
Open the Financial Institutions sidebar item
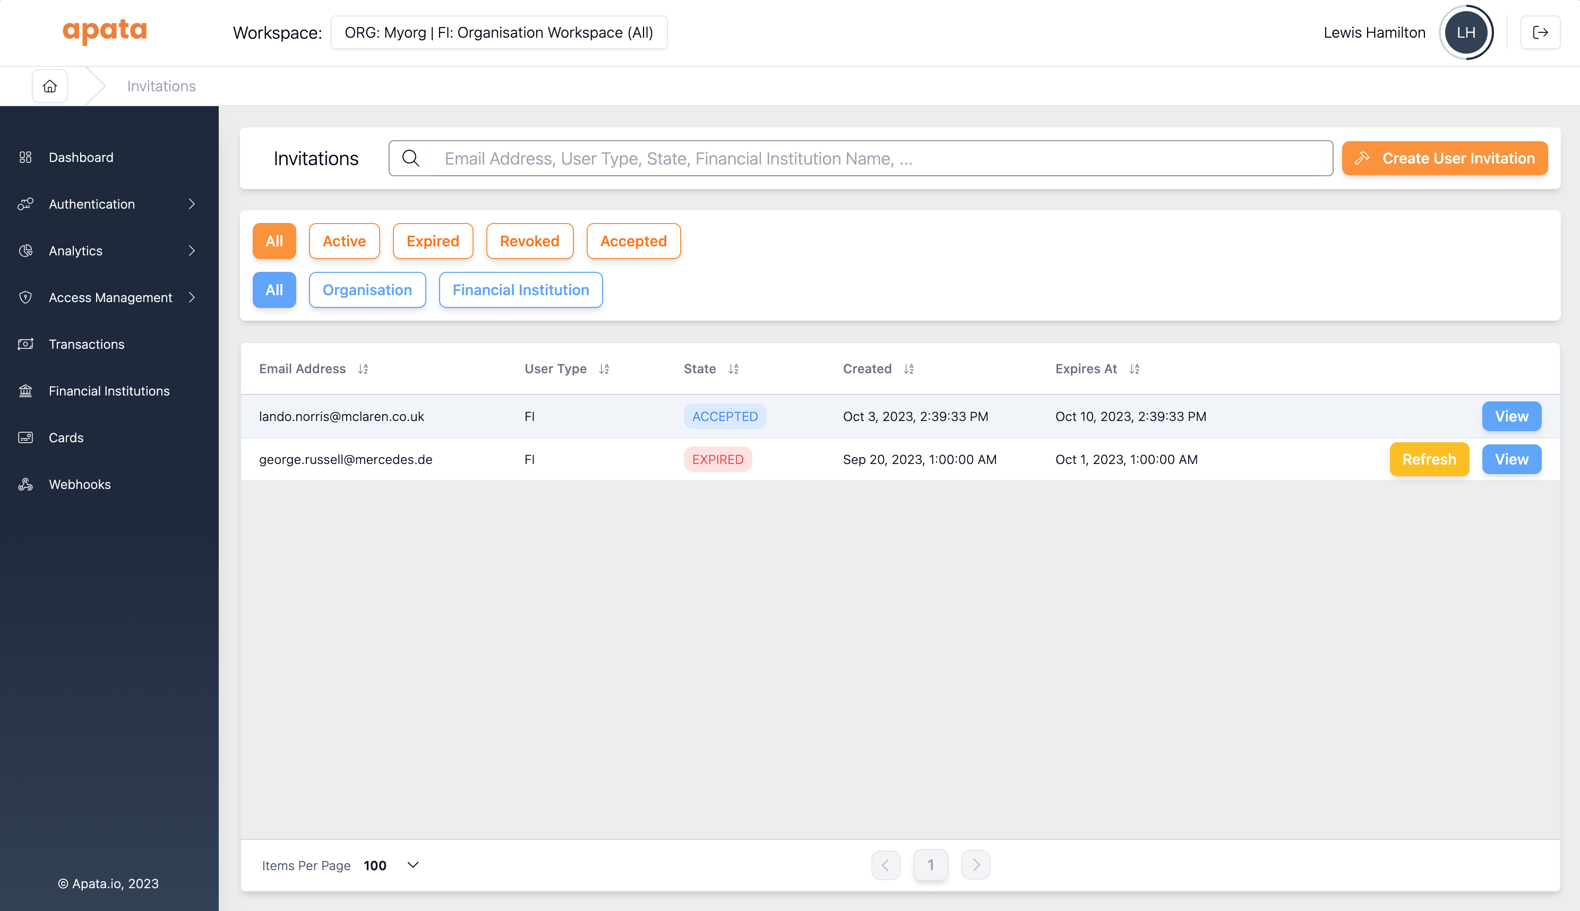point(109,391)
